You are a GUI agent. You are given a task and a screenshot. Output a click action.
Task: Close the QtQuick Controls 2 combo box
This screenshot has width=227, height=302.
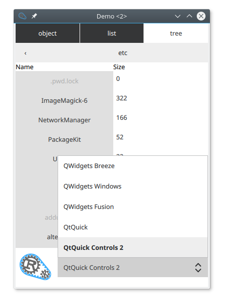click(133, 267)
